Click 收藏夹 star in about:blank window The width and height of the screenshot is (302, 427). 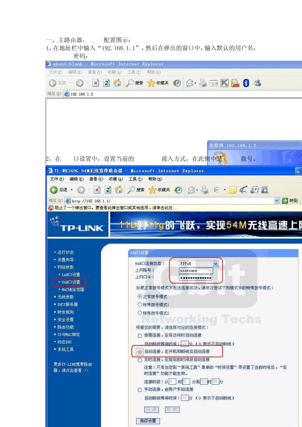point(151,83)
